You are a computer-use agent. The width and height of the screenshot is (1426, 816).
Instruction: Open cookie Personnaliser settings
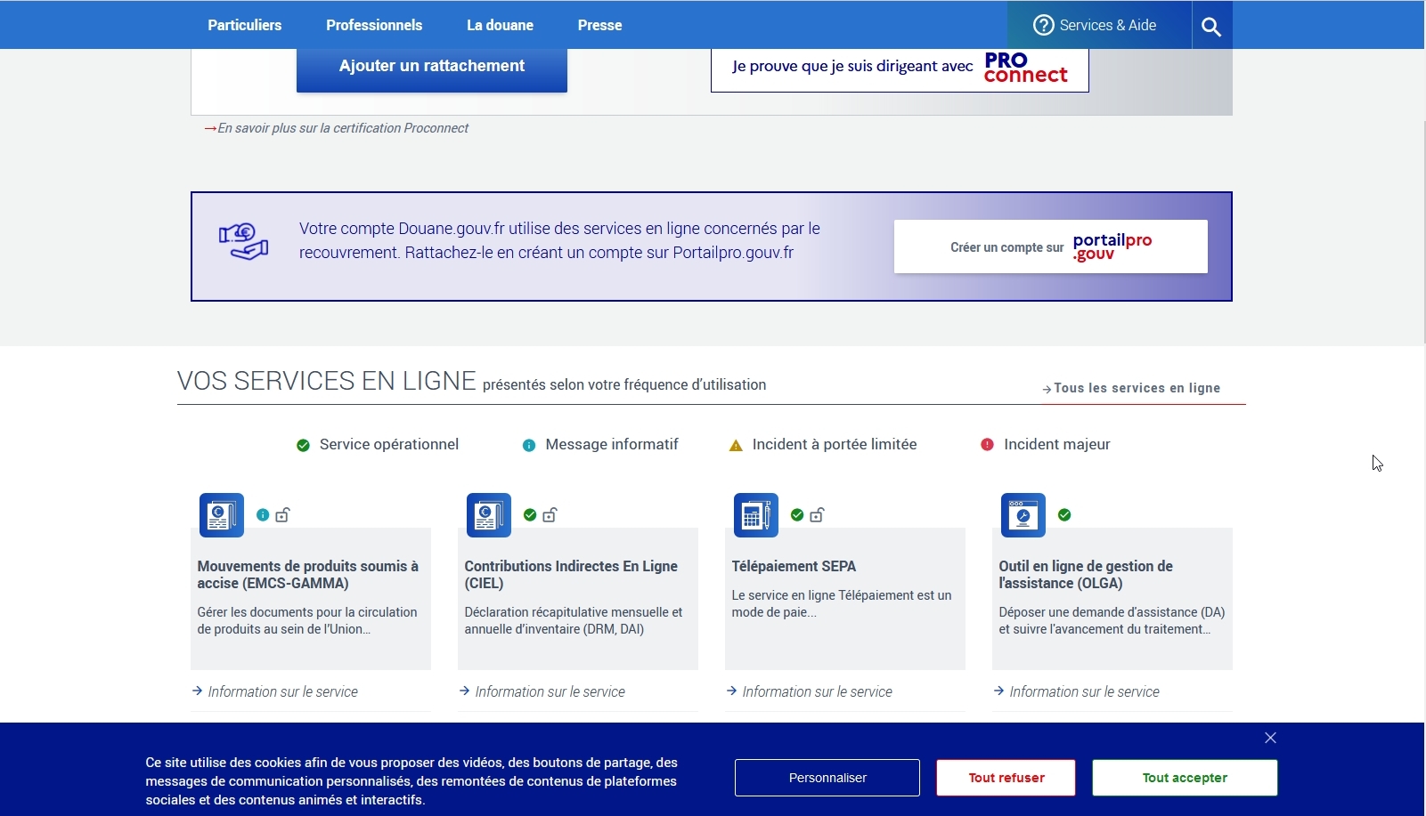point(827,778)
